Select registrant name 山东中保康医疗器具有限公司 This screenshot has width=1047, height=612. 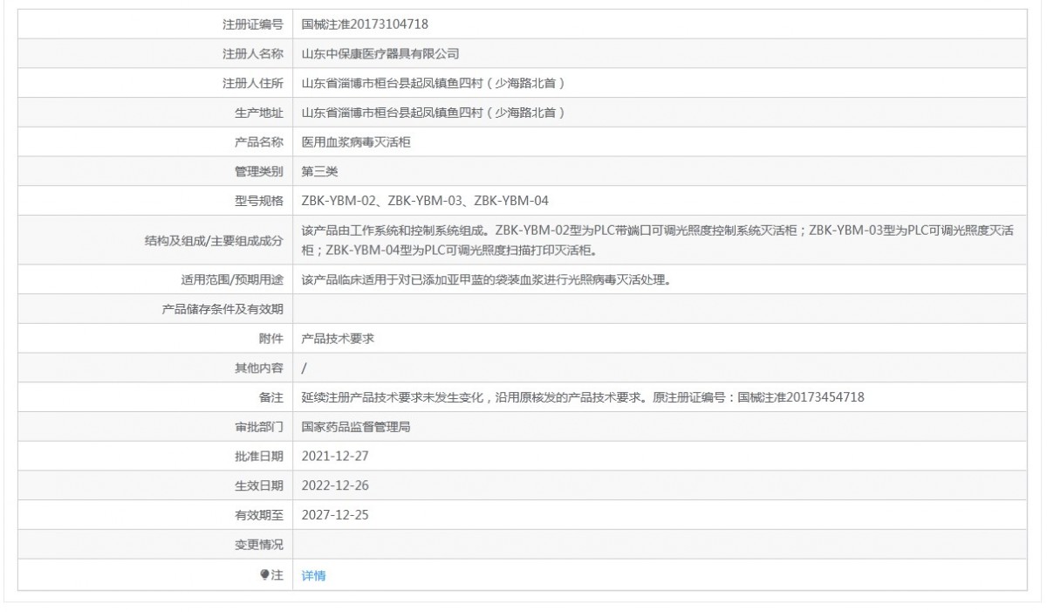coord(380,53)
